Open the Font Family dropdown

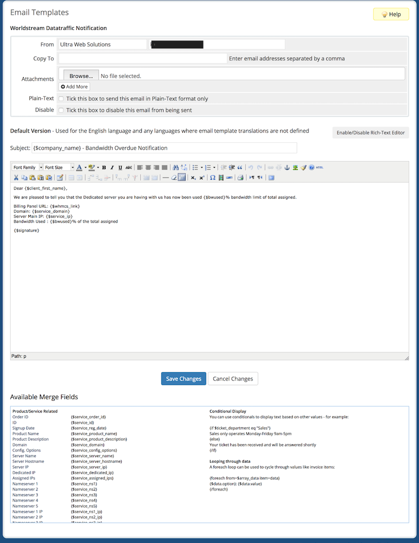click(x=25, y=167)
